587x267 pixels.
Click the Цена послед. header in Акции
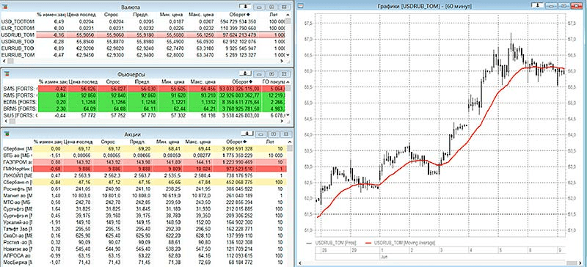(x=81, y=142)
